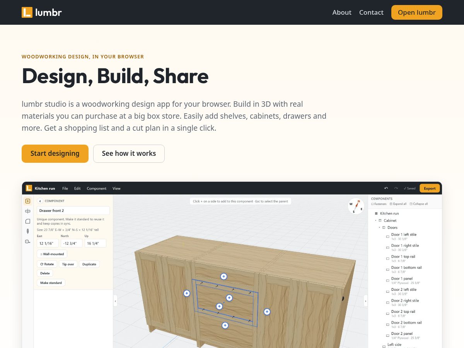Click the board icon beside Door 1 left stile
This screenshot has height=348, width=464.
click(x=388, y=237)
